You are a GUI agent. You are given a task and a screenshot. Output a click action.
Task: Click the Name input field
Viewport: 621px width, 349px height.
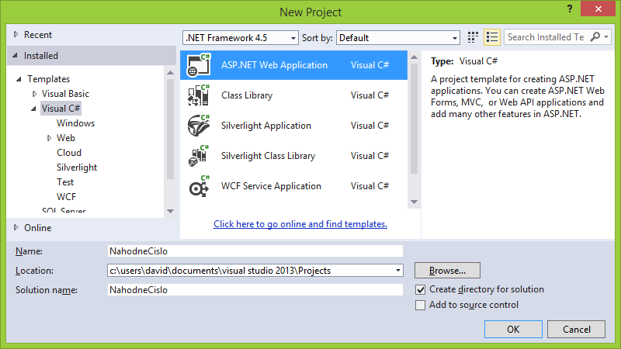(x=255, y=251)
